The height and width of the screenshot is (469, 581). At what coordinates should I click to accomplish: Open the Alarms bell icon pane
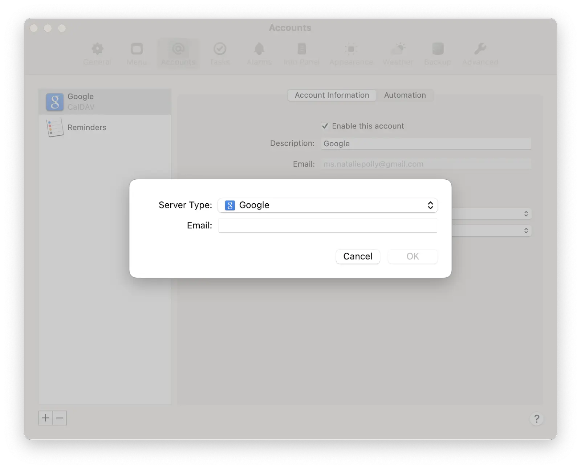pyautogui.click(x=259, y=54)
